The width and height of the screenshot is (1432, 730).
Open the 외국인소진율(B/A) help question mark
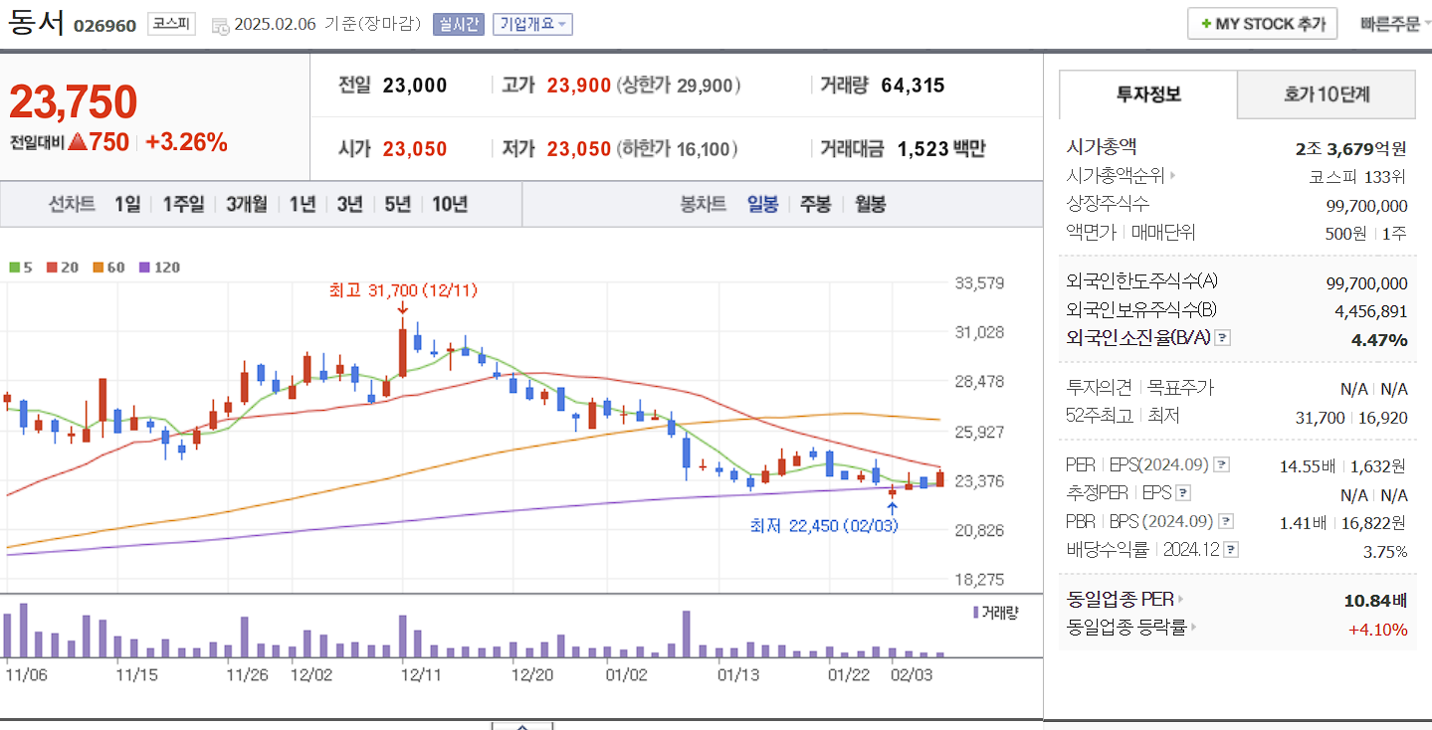point(1221,339)
